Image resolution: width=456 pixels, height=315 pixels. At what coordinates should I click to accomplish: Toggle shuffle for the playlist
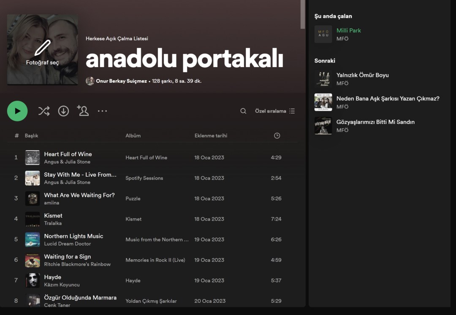44,111
